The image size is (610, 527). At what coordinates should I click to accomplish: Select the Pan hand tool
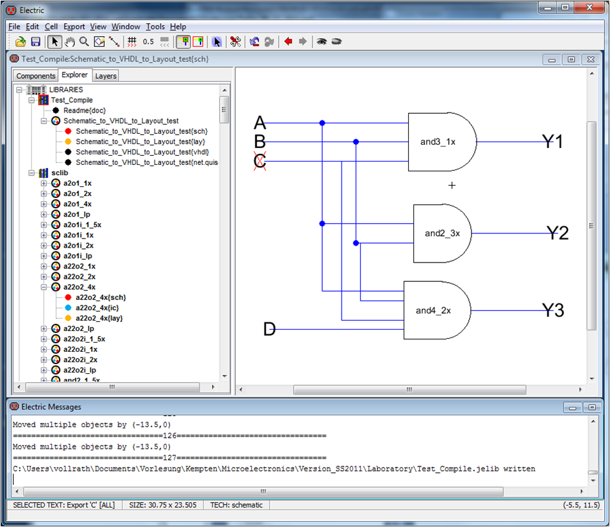[x=70, y=41]
